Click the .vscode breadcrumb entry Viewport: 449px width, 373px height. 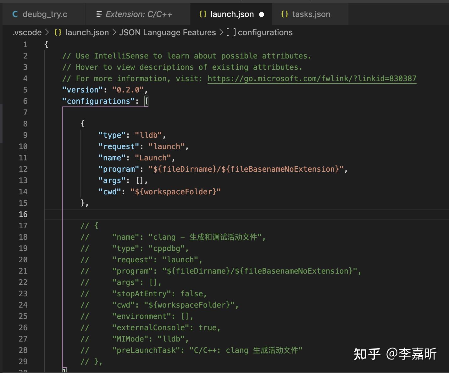pos(27,32)
